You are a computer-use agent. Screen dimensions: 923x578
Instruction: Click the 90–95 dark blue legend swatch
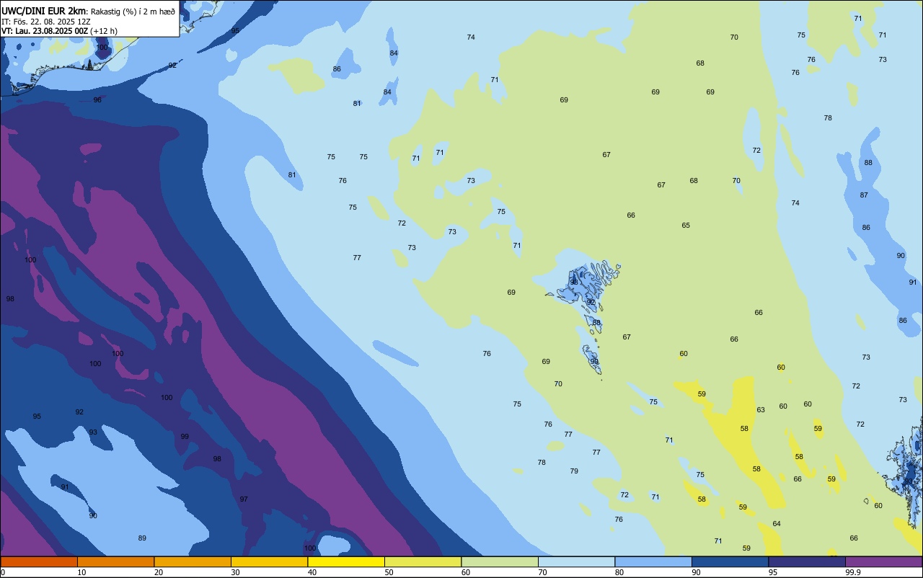click(730, 561)
